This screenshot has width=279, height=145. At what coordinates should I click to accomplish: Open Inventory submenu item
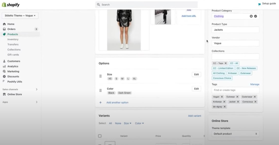[x=13, y=39]
